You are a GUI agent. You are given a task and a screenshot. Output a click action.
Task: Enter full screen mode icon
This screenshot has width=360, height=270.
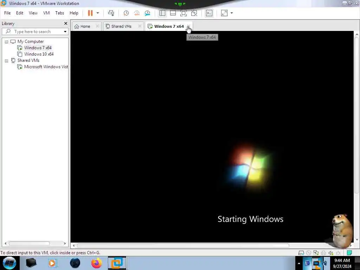pyautogui.click(x=184, y=13)
